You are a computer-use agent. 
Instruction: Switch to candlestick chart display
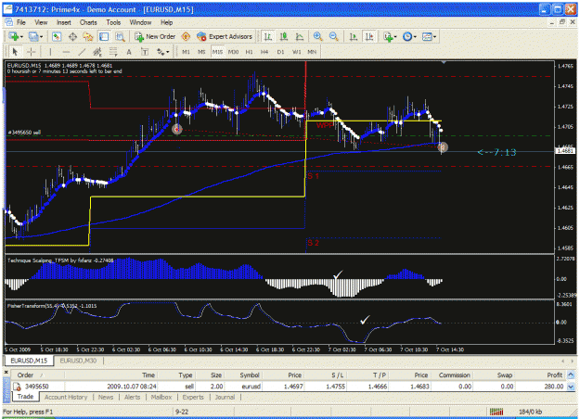click(x=284, y=36)
